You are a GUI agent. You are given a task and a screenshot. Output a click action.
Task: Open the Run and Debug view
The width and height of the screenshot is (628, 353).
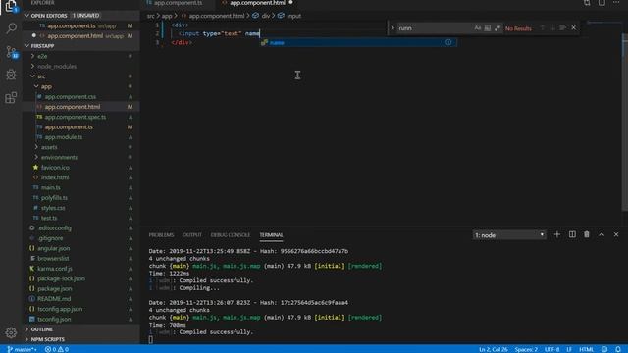coord(11,75)
